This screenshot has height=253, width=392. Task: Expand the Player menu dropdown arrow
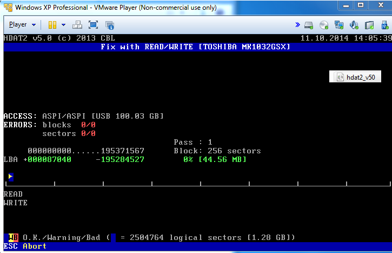click(x=34, y=25)
